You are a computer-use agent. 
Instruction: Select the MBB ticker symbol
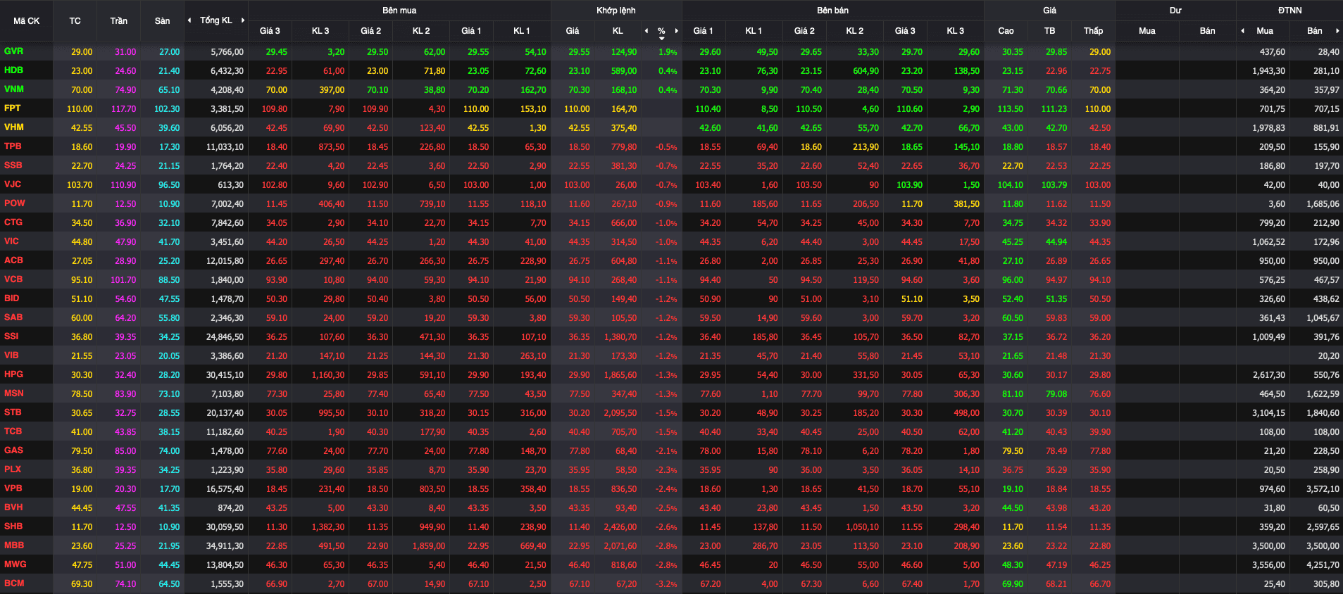tap(14, 545)
